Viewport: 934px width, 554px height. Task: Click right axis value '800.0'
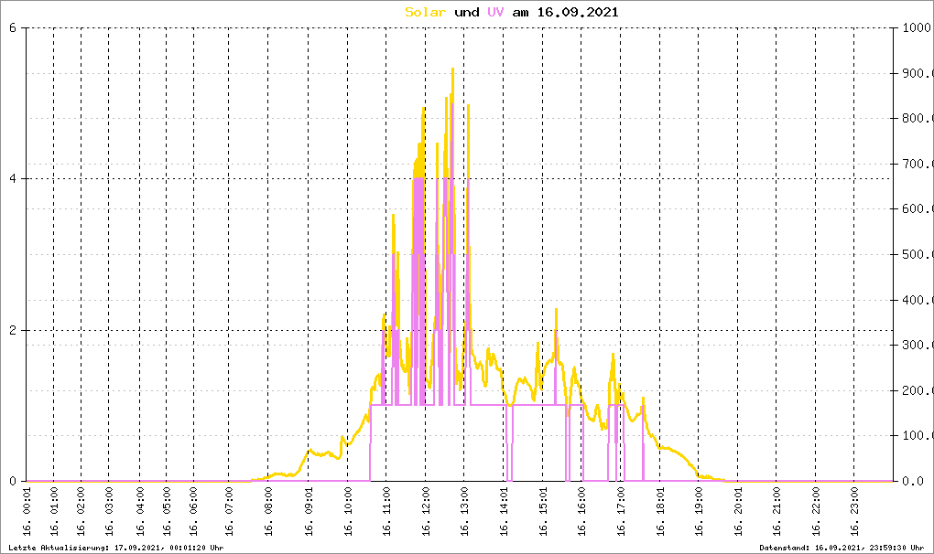(x=916, y=118)
